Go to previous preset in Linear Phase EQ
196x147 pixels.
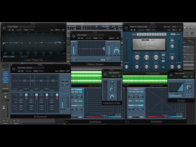pyautogui.click(x=9, y=30)
